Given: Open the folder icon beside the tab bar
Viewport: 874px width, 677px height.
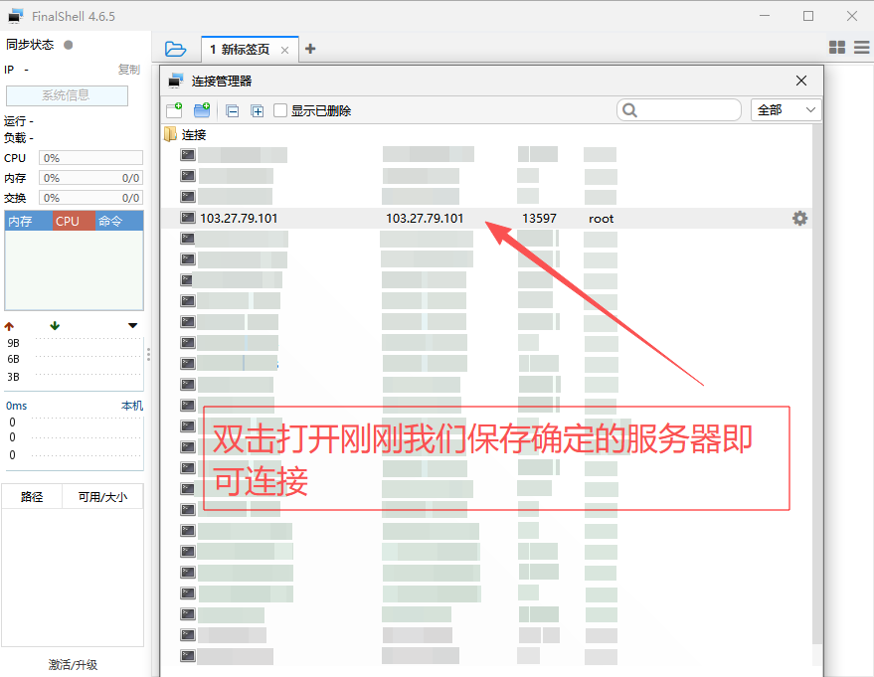Looking at the screenshot, I should tap(175, 49).
